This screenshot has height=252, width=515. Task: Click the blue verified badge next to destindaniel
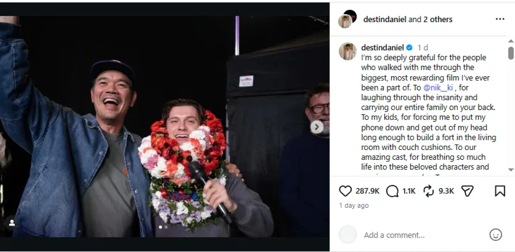(x=409, y=47)
